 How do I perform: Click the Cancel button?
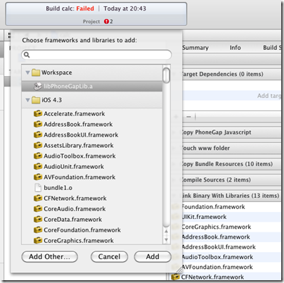pos(109,257)
